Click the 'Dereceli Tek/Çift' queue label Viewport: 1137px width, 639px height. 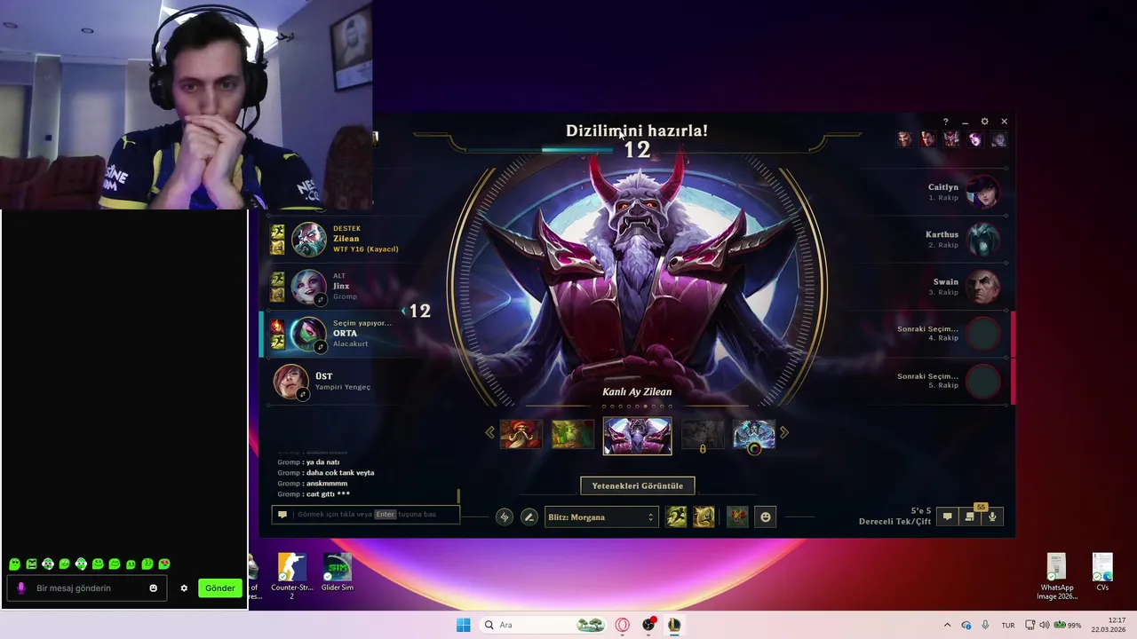click(894, 521)
